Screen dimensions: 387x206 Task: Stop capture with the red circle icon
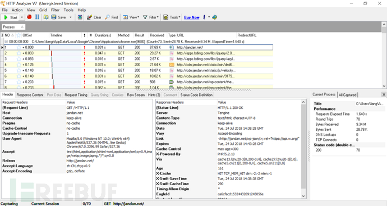click(29, 17)
